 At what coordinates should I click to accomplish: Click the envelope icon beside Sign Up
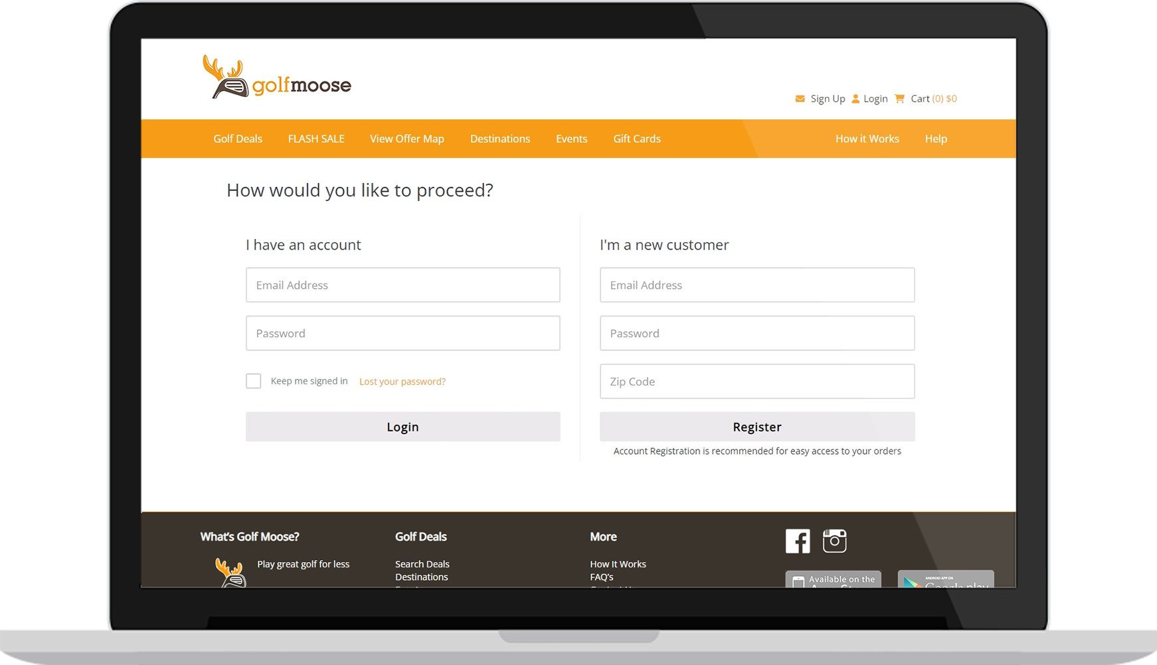coord(800,99)
